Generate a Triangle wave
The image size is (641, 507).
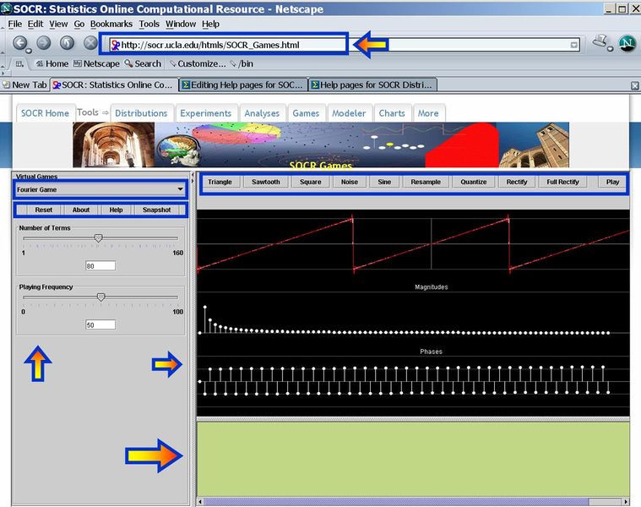[220, 182]
